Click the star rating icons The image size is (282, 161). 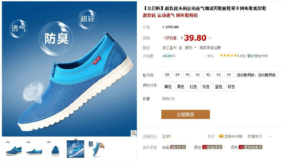228,56
